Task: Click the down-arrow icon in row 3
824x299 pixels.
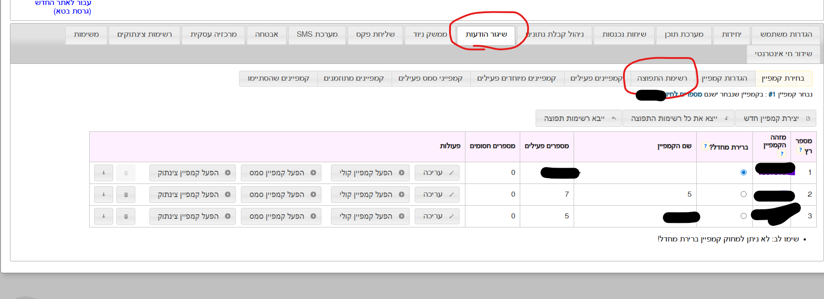Action: (x=104, y=216)
